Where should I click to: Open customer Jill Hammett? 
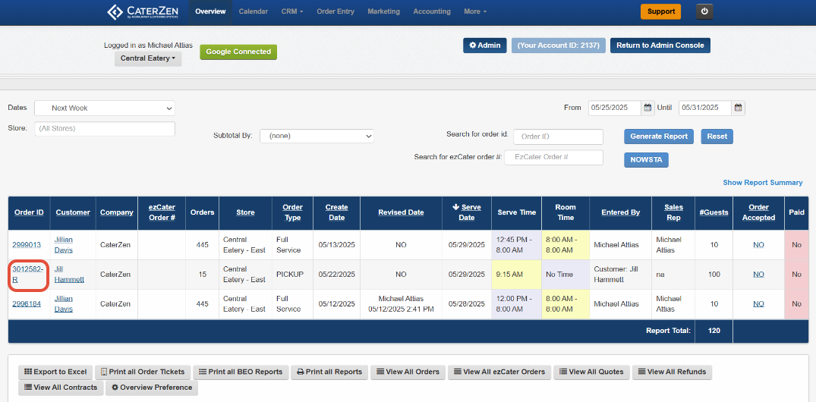(x=69, y=274)
